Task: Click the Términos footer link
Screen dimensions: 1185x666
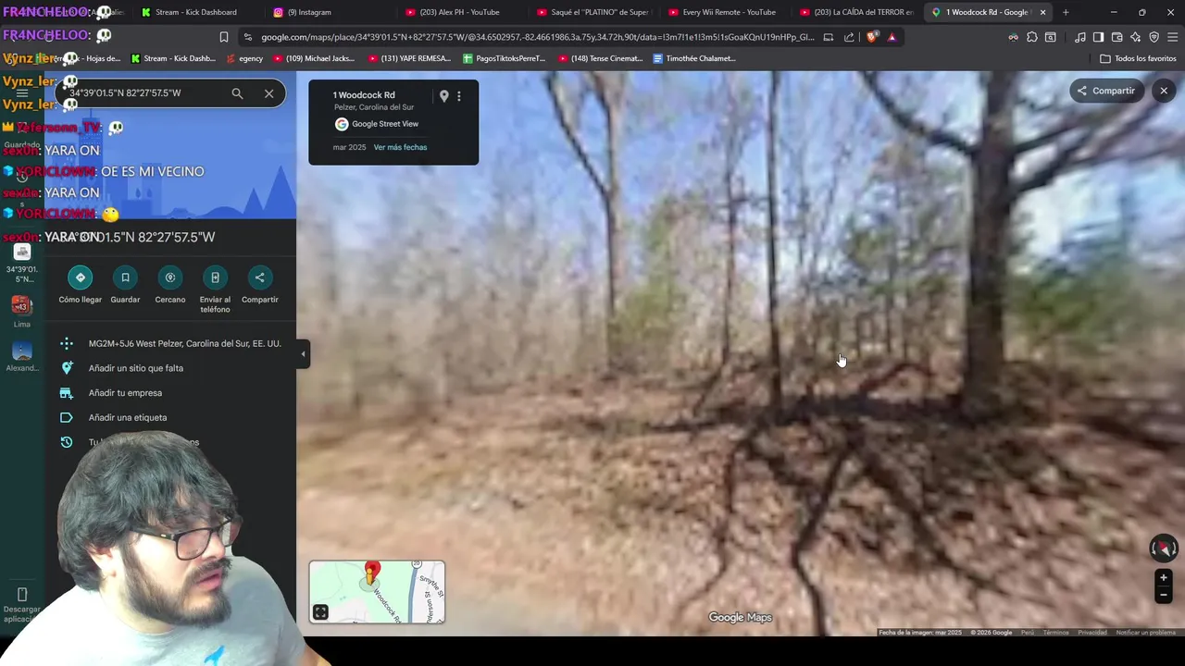Action: pos(1055,633)
